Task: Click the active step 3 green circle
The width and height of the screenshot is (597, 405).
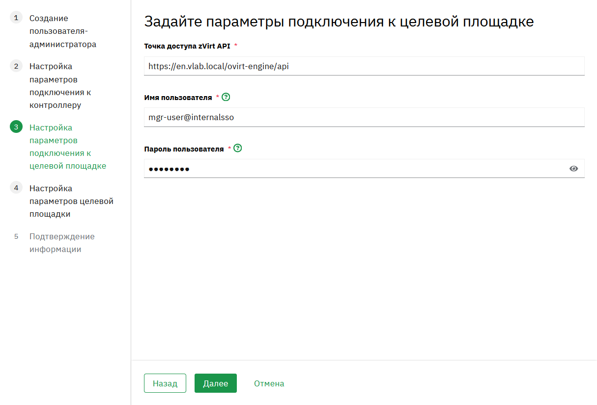Action: point(16,127)
